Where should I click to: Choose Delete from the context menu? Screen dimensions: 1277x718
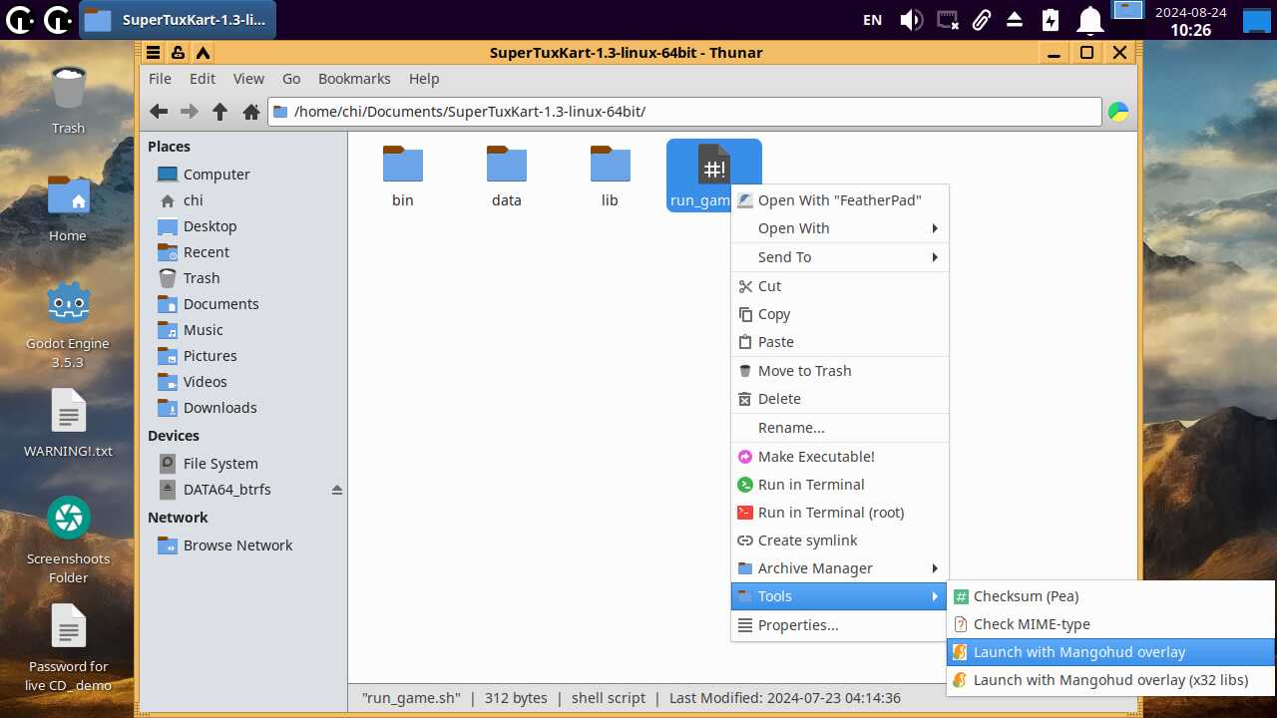839,399
